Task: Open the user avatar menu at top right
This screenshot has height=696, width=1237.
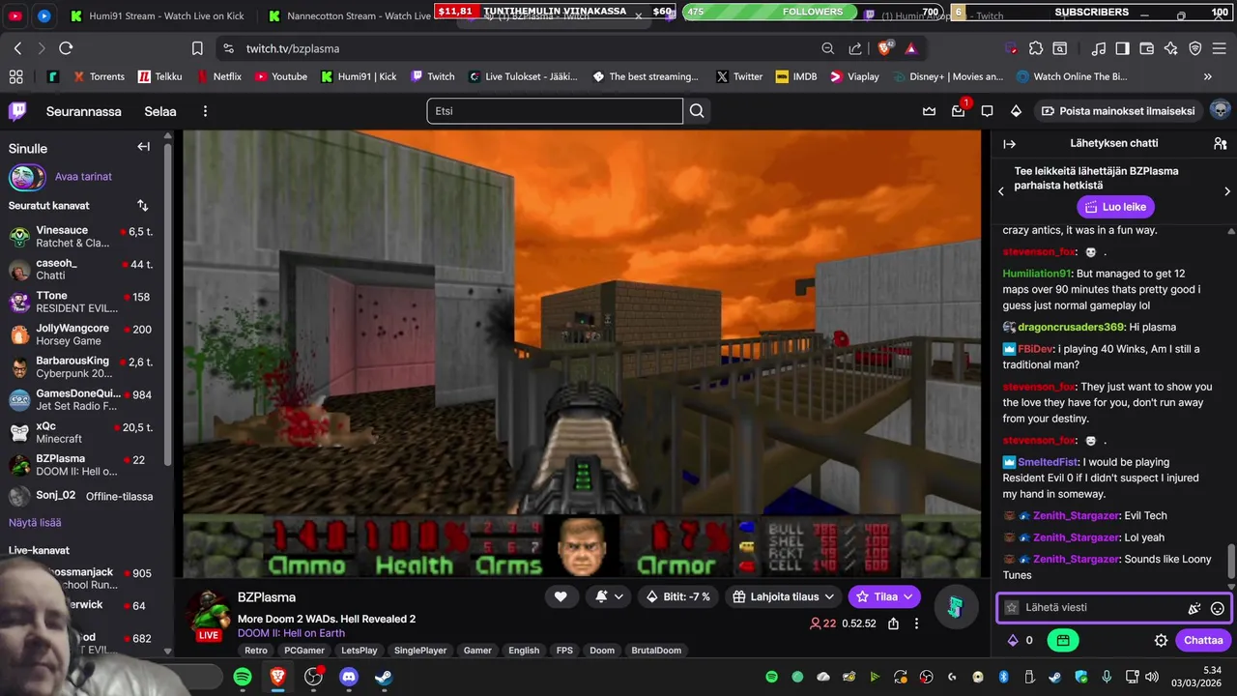Action: [1220, 110]
